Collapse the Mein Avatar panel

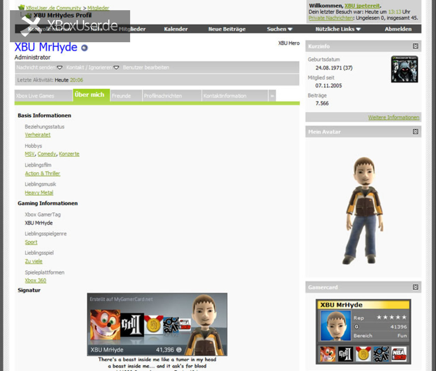point(415,131)
